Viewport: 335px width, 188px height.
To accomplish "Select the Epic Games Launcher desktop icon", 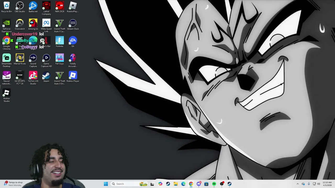I will (x=20, y=43).
